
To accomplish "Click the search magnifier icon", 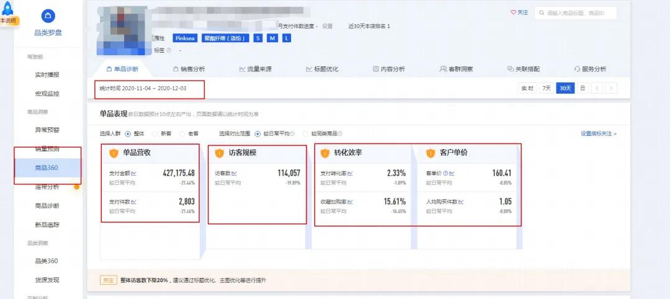I will 542,13.
